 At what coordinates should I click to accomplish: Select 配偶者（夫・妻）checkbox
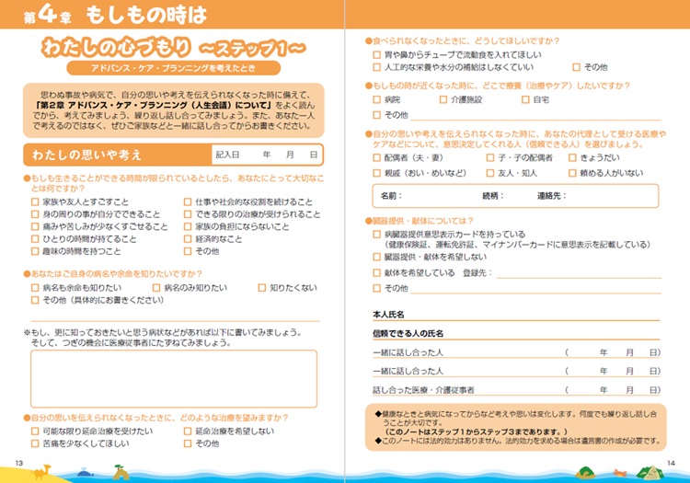click(376, 157)
